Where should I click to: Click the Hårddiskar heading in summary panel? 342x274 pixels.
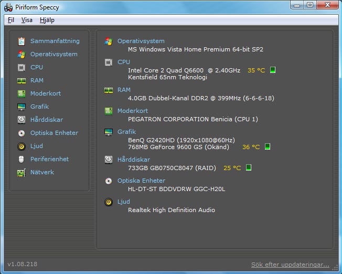(133, 160)
